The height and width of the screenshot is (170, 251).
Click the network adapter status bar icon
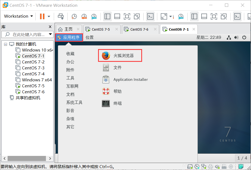tap(204, 167)
